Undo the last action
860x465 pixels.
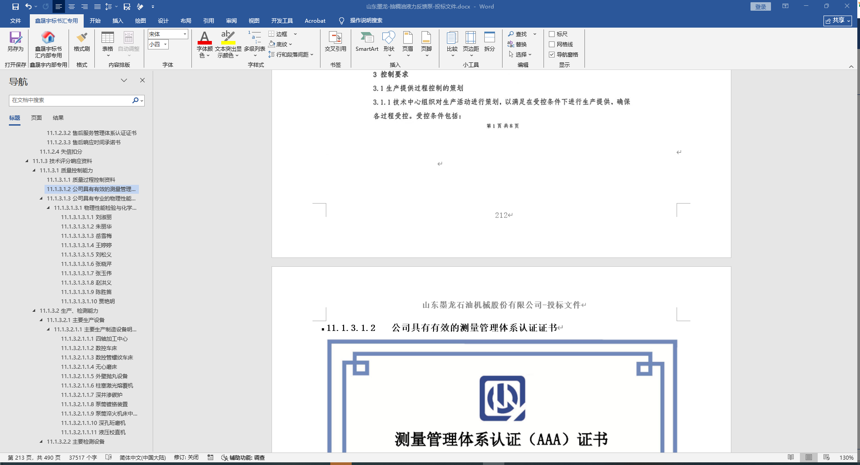point(28,7)
